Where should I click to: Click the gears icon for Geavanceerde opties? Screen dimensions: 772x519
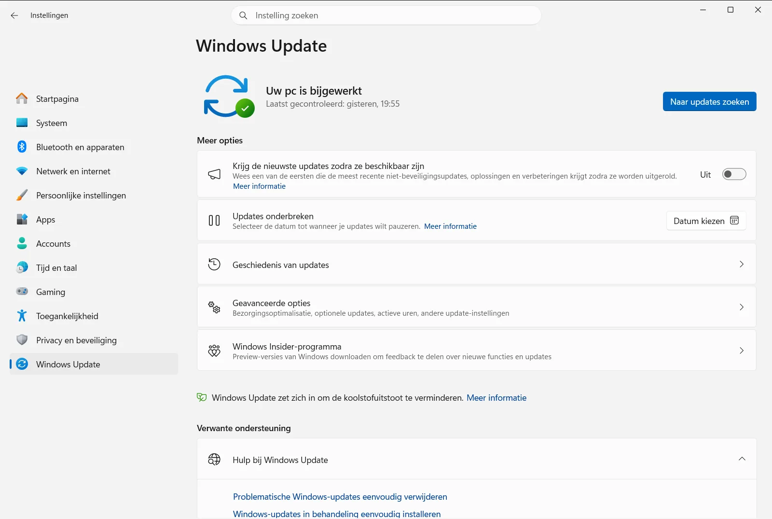pyautogui.click(x=214, y=307)
